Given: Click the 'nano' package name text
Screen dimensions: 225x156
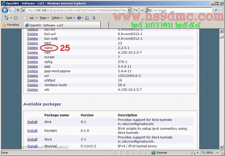Looking at the screenshot, I should point(48,48).
